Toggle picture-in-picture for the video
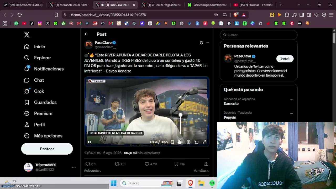336x189 pixels. tap(196, 142)
